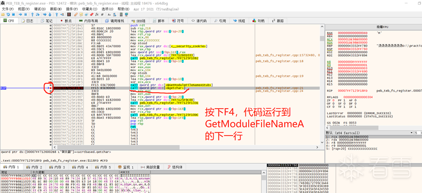Open the 选项(O) menu

coord(107,9)
